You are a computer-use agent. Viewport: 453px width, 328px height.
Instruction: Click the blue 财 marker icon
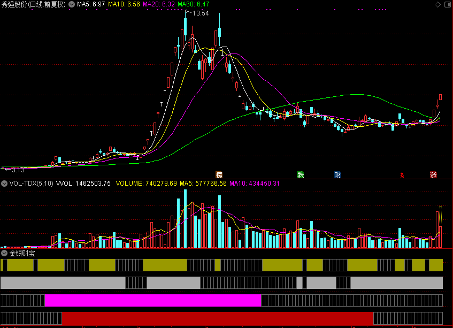tap(337, 174)
